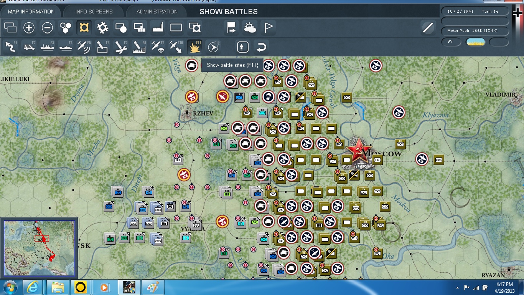
Task: Click the flag with arrow icon
Action: 231,27
